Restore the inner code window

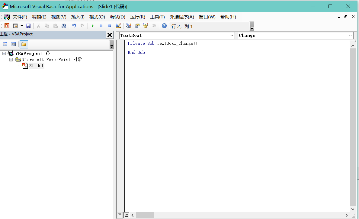coord(346,17)
